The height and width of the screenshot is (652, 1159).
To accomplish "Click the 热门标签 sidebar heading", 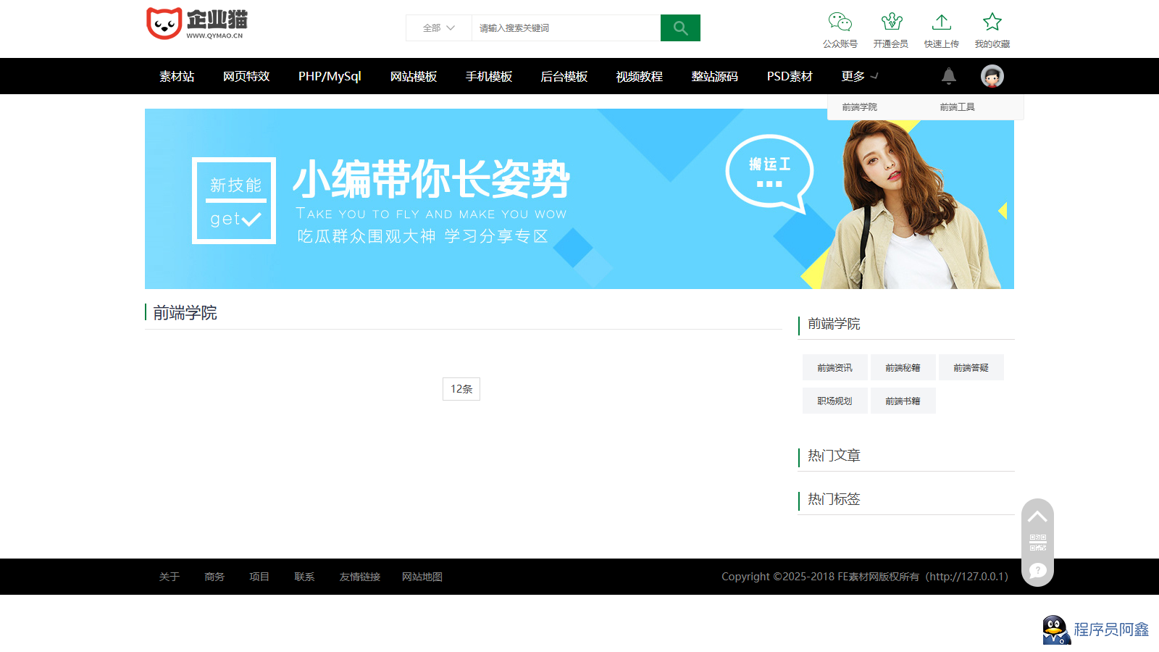I will click(x=834, y=499).
